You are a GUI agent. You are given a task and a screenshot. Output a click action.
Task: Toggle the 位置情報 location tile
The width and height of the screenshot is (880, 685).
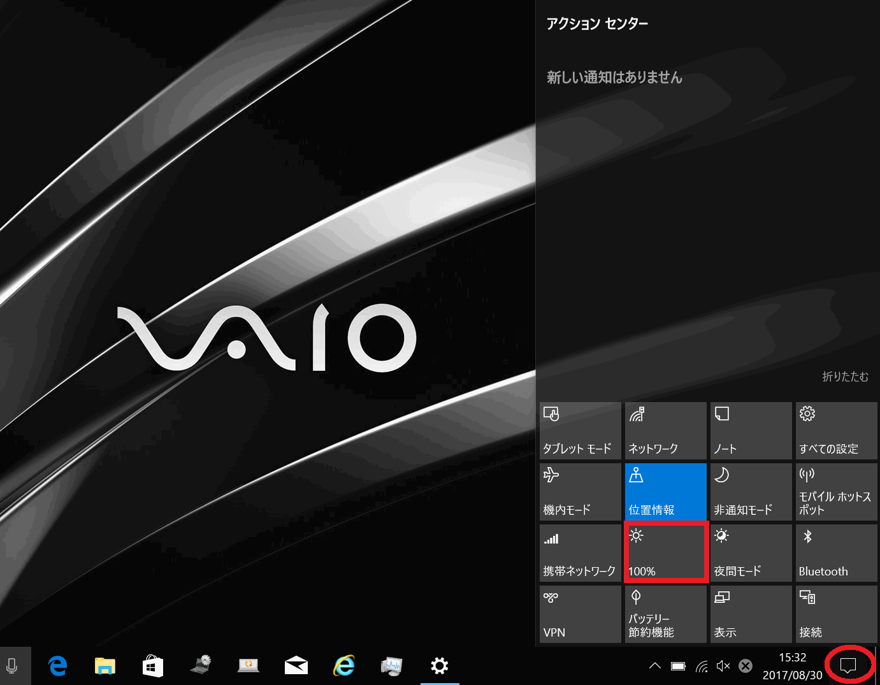(666, 492)
